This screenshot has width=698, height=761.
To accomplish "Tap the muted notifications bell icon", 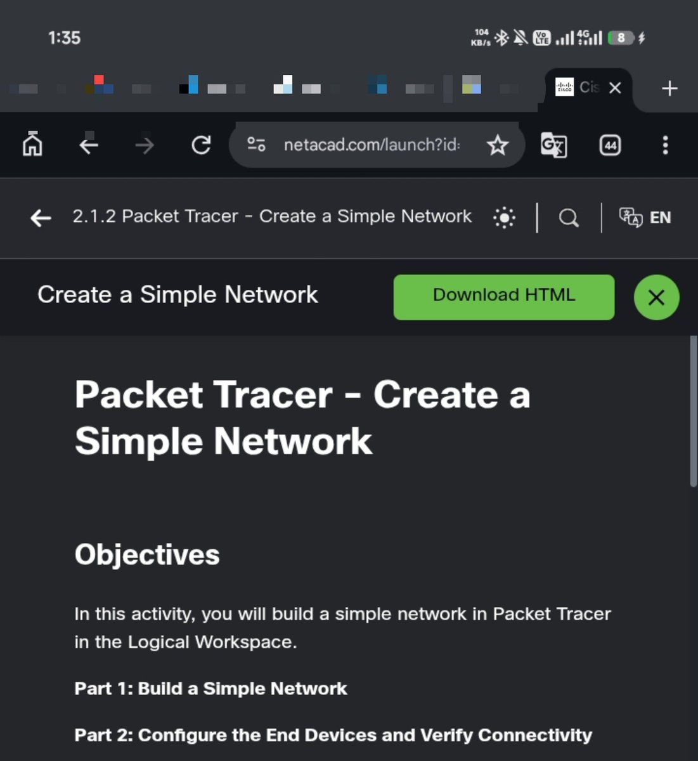I will point(520,38).
